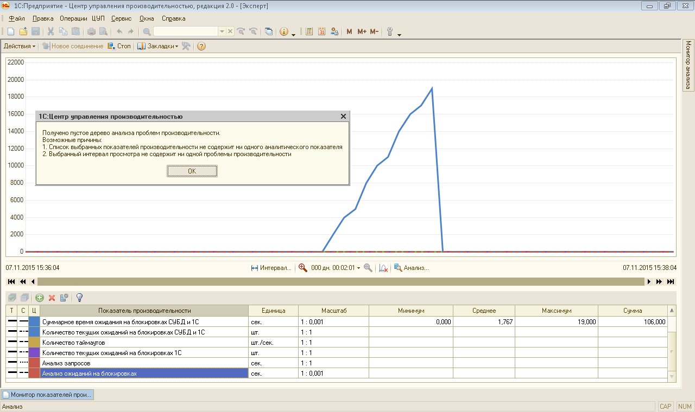Click the Open file folder icon
695x412 pixels.
click(x=23, y=31)
